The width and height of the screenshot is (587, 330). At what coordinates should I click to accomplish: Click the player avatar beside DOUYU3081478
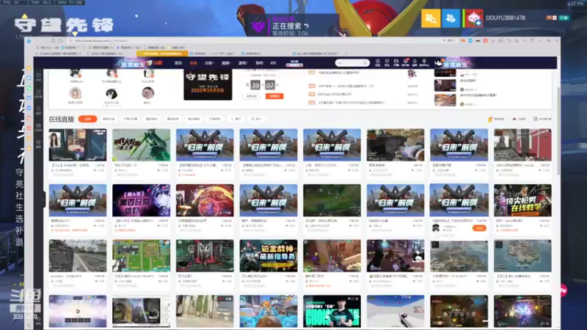(x=473, y=18)
